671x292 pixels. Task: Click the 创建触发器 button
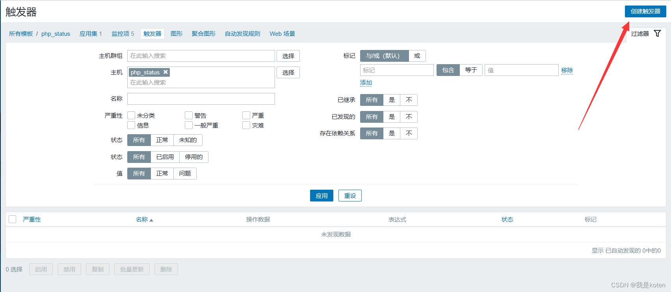(645, 11)
